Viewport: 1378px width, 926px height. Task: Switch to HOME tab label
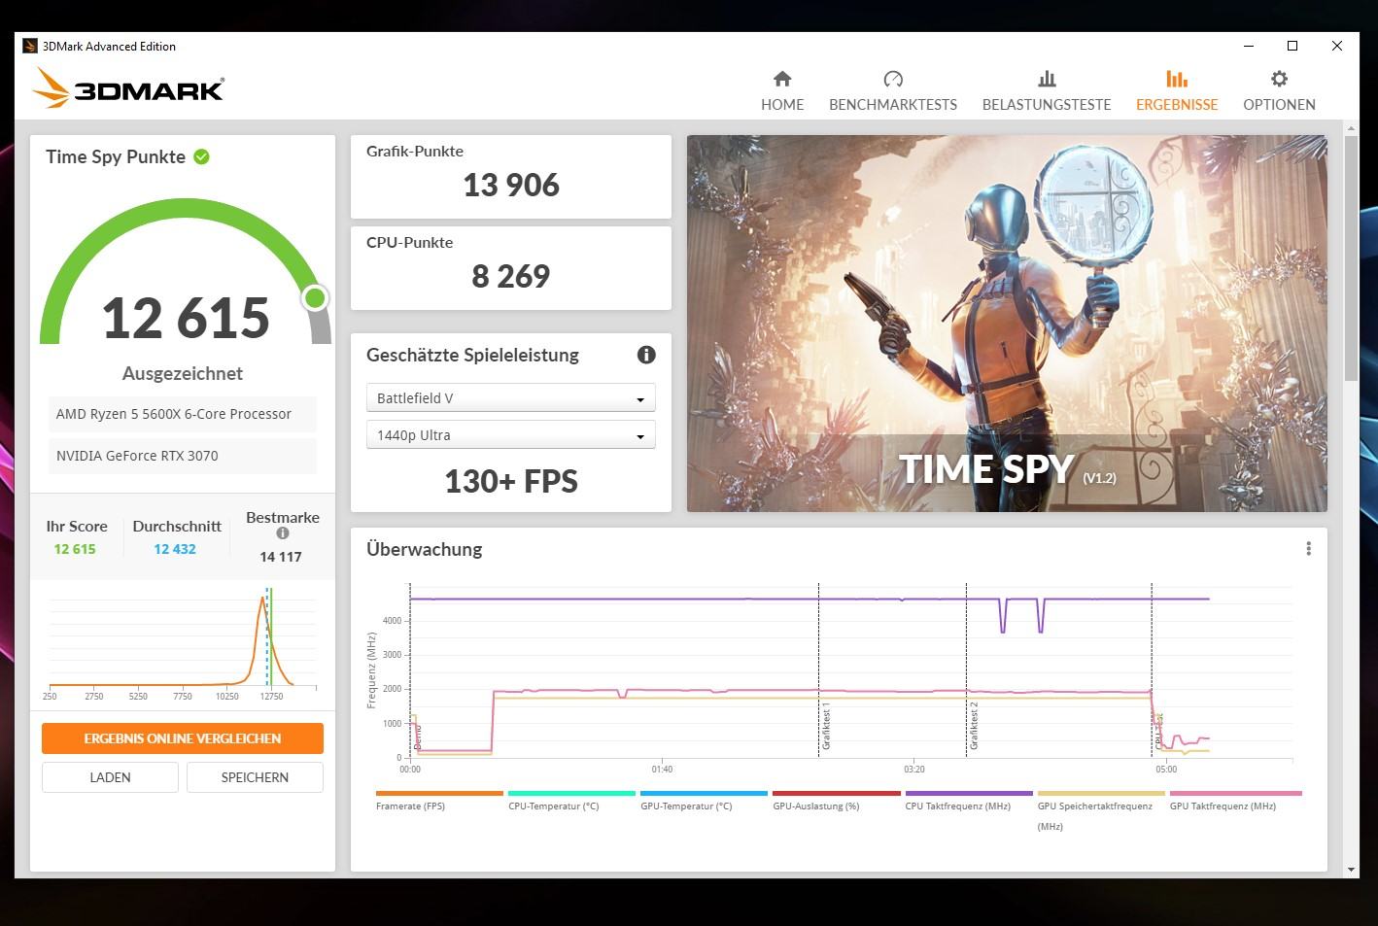782,104
